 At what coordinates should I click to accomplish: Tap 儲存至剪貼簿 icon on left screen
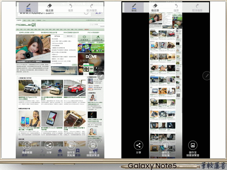71,145
